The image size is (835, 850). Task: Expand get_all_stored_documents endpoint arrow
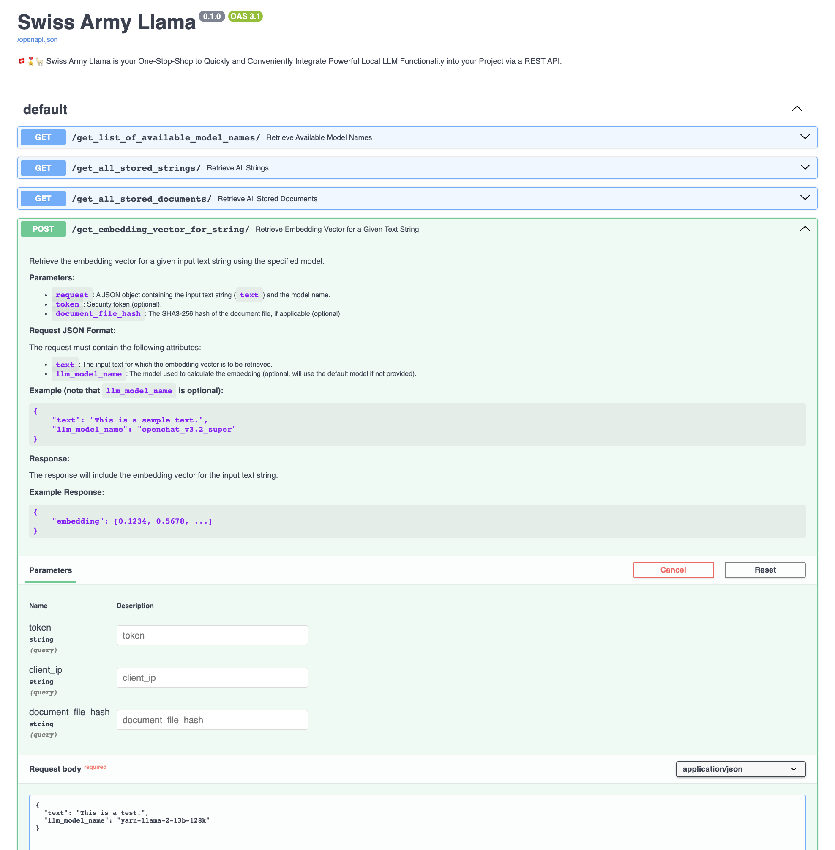coord(804,198)
